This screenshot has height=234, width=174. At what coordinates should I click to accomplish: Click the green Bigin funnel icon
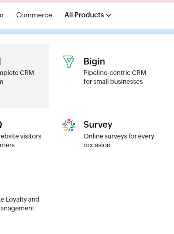coord(69,62)
